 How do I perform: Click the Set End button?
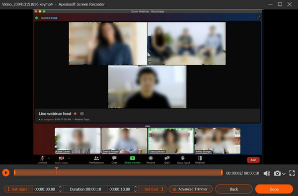pos(153,189)
